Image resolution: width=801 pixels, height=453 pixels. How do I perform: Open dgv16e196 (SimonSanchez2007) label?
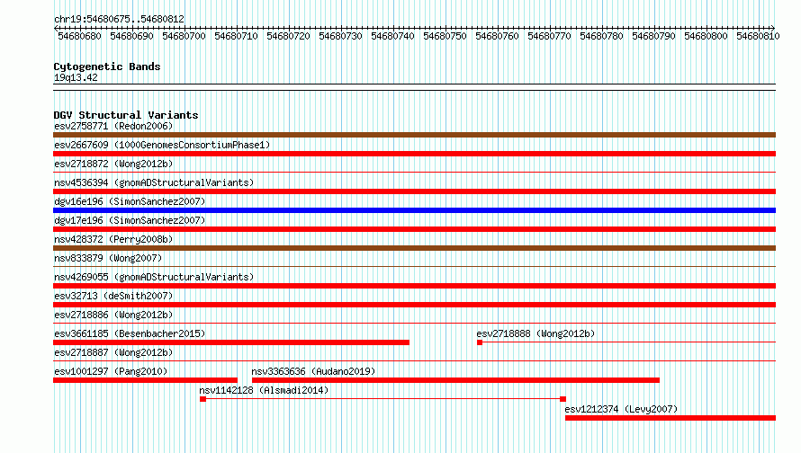coord(130,201)
